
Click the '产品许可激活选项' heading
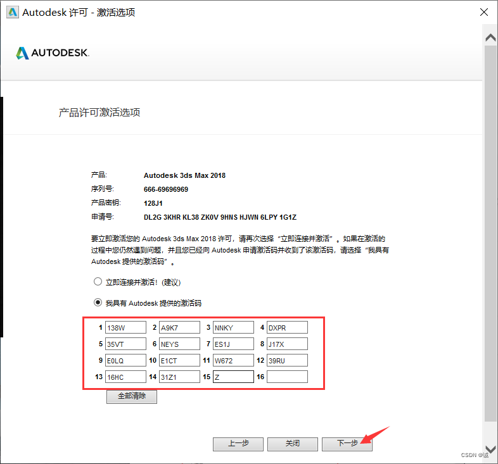point(99,112)
